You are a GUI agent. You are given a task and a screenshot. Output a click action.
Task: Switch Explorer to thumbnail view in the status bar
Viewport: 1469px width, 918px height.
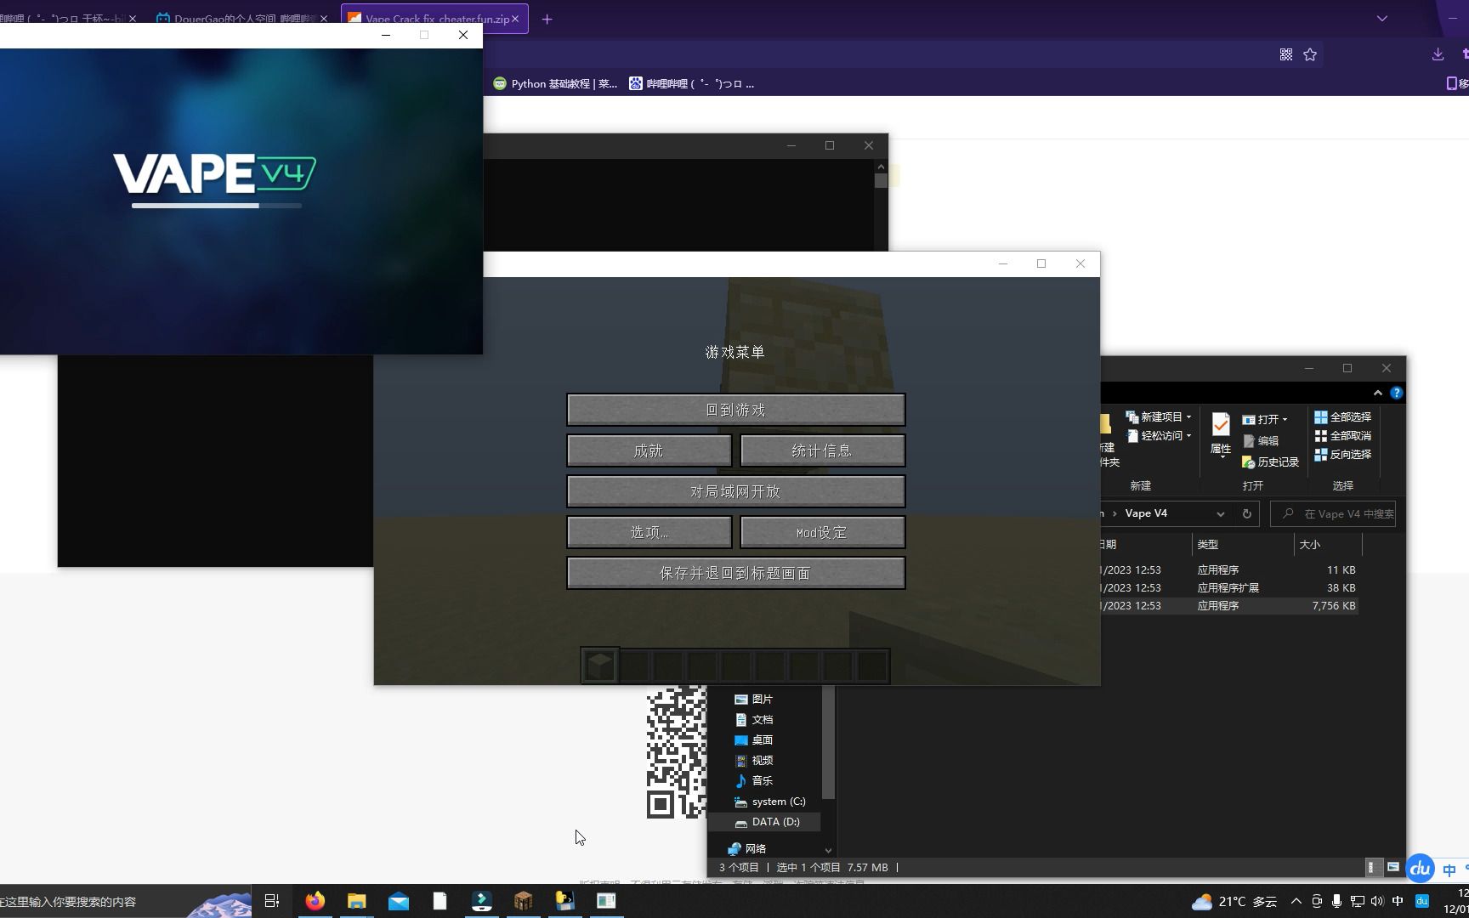pos(1392,868)
